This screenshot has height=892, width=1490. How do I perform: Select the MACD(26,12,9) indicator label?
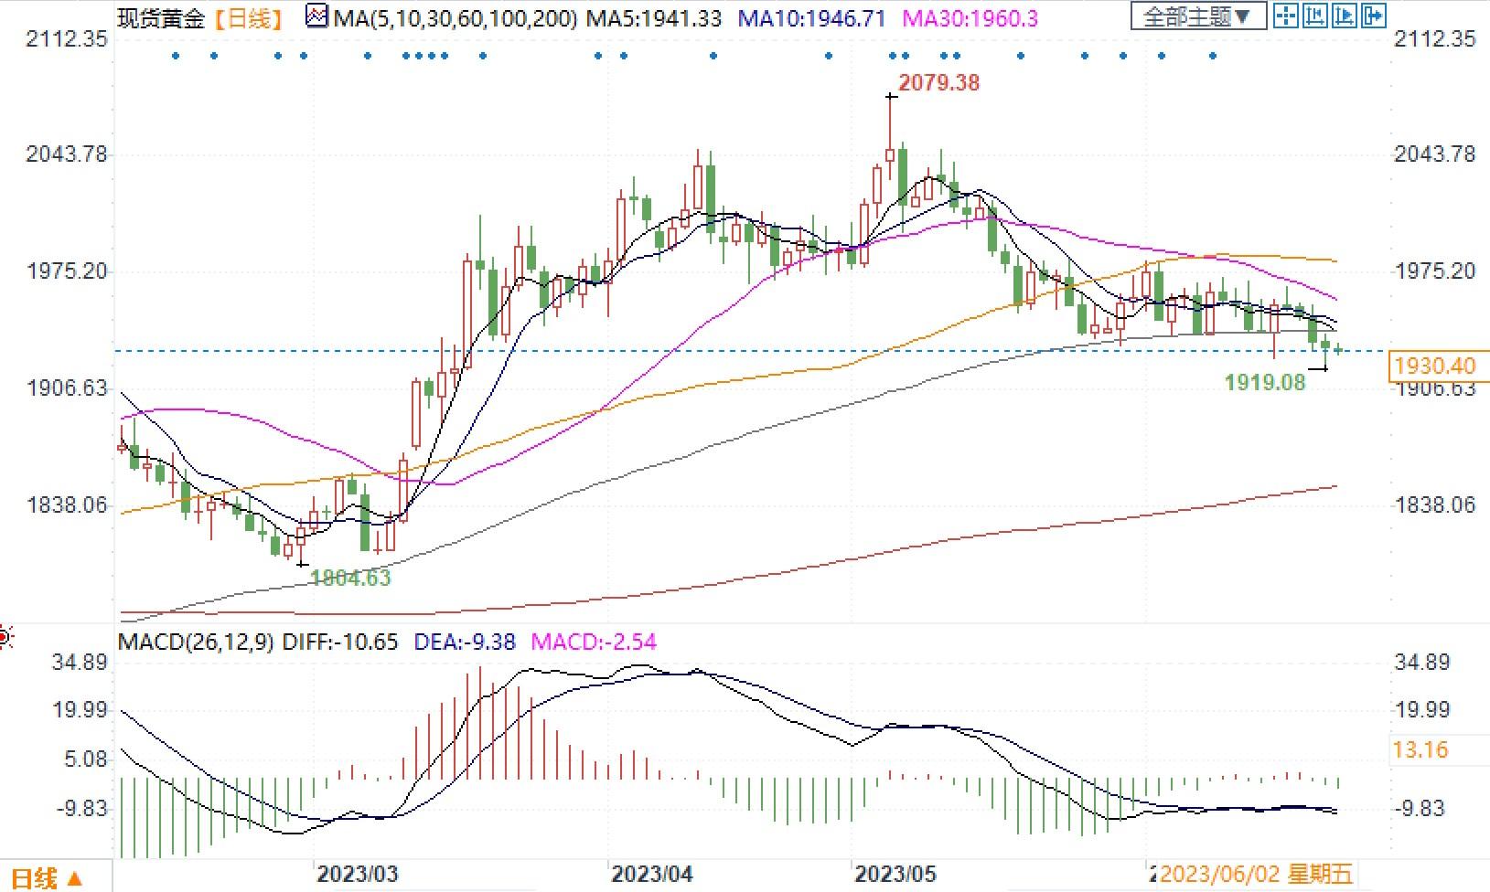point(196,642)
